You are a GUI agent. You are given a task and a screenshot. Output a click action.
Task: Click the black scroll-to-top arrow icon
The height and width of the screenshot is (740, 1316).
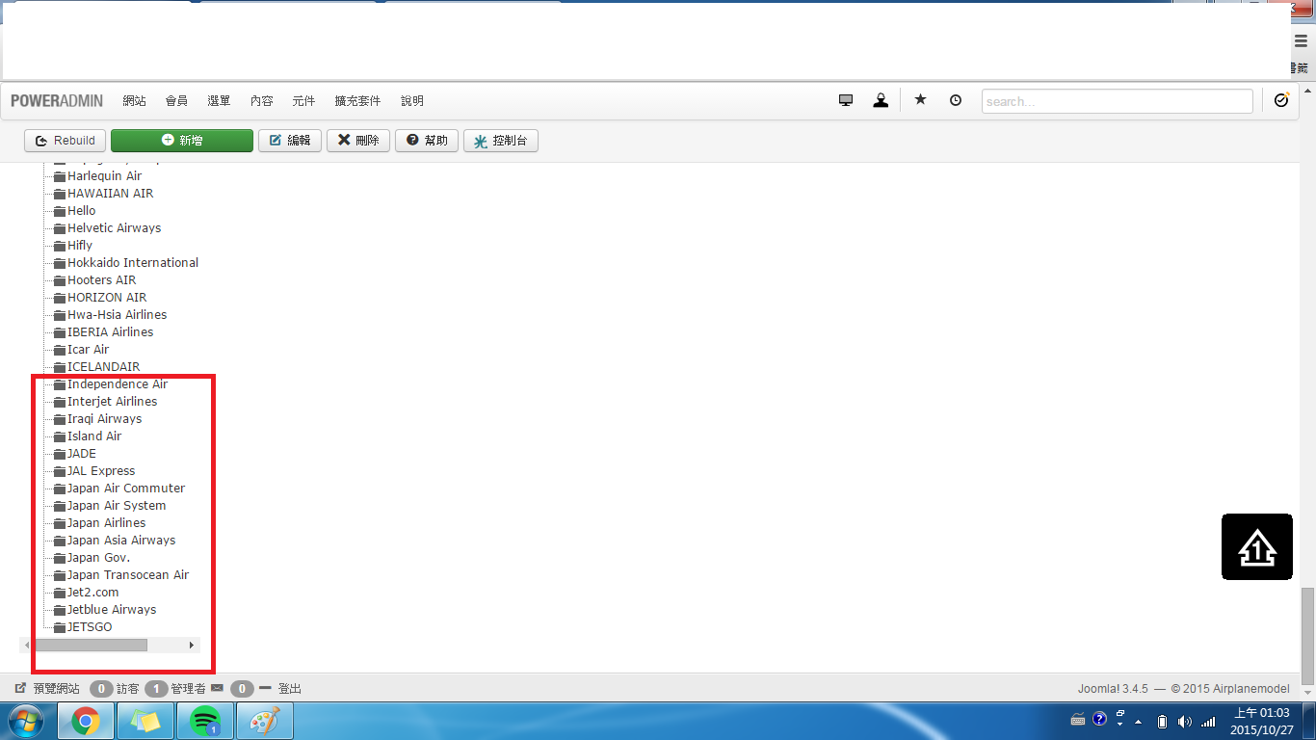[1257, 547]
